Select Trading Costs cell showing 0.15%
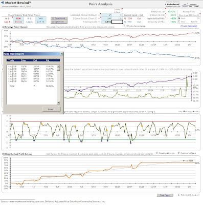 (x=106, y=22)
